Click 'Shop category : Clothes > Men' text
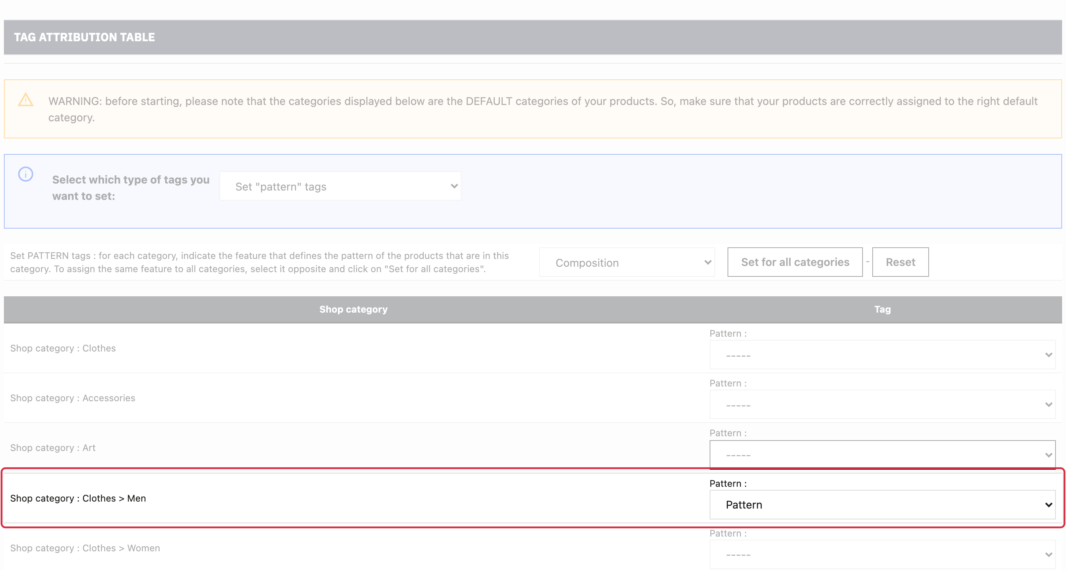Viewport: 1066px width, 570px height. pyautogui.click(x=78, y=498)
